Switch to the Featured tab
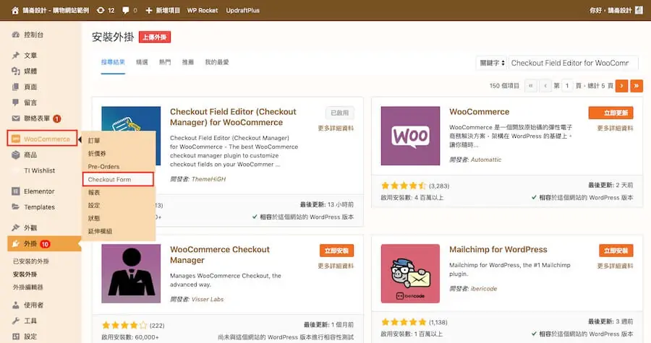Image resolution: width=651 pixels, height=343 pixels. [142, 62]
